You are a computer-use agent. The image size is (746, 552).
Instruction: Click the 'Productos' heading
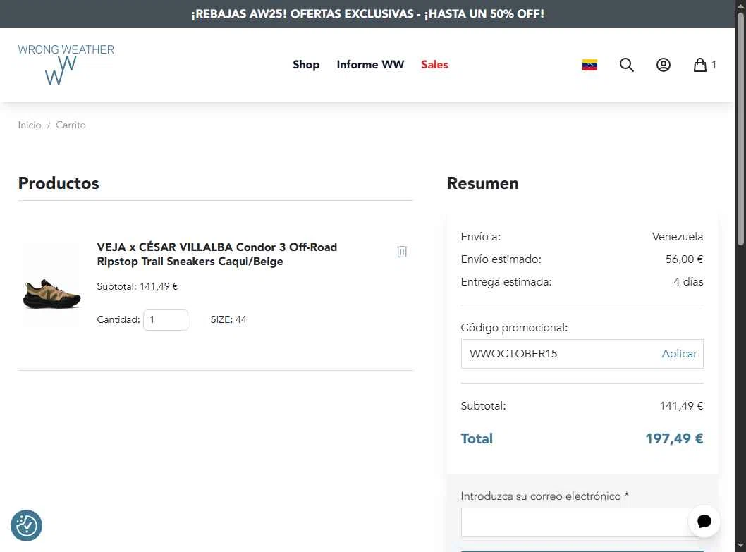point(59,183)
